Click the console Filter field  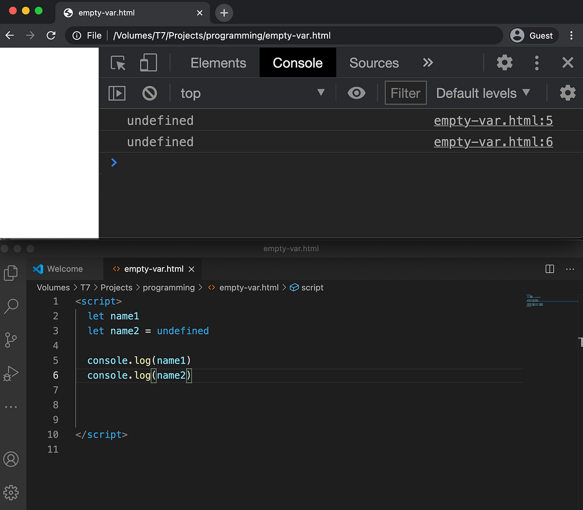coord(406,93)
